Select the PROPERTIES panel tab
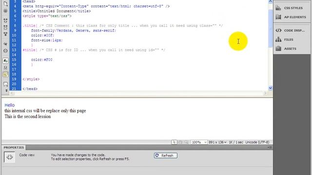The height and width of the screenshot is (175, 312). coord(14,147)
